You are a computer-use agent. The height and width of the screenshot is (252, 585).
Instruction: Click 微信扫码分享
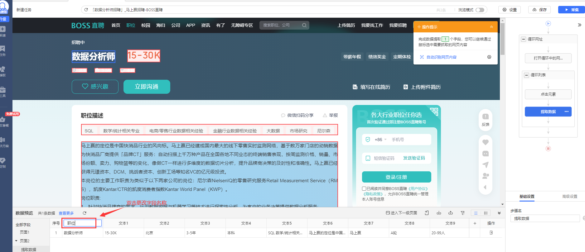pos(297,115)
